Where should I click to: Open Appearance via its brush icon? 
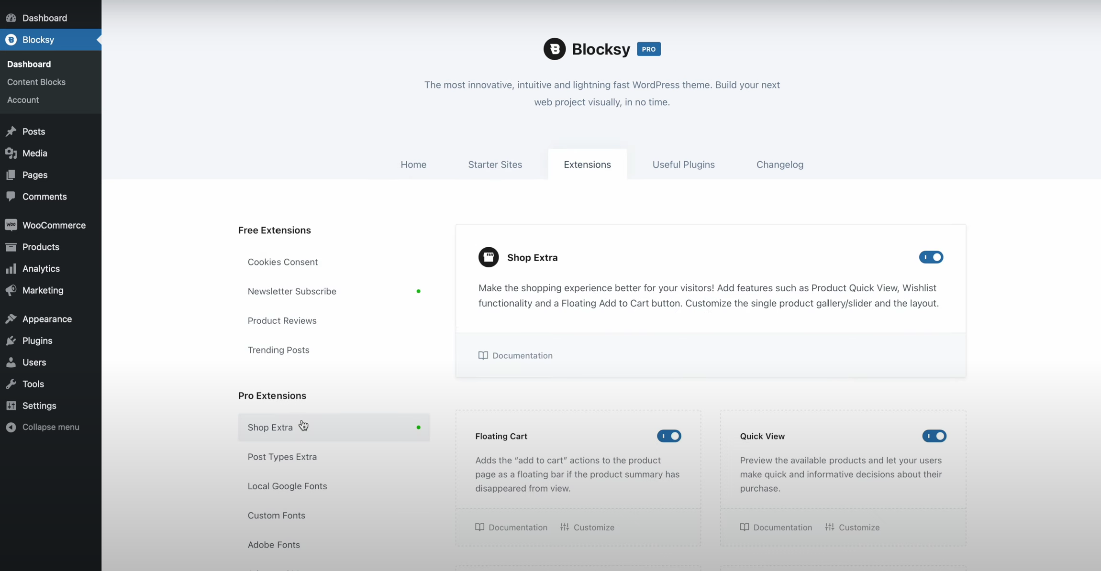(11, 319)
